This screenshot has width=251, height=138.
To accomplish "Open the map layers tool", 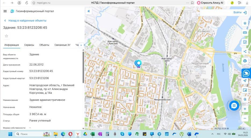I will tap(245, 23).
